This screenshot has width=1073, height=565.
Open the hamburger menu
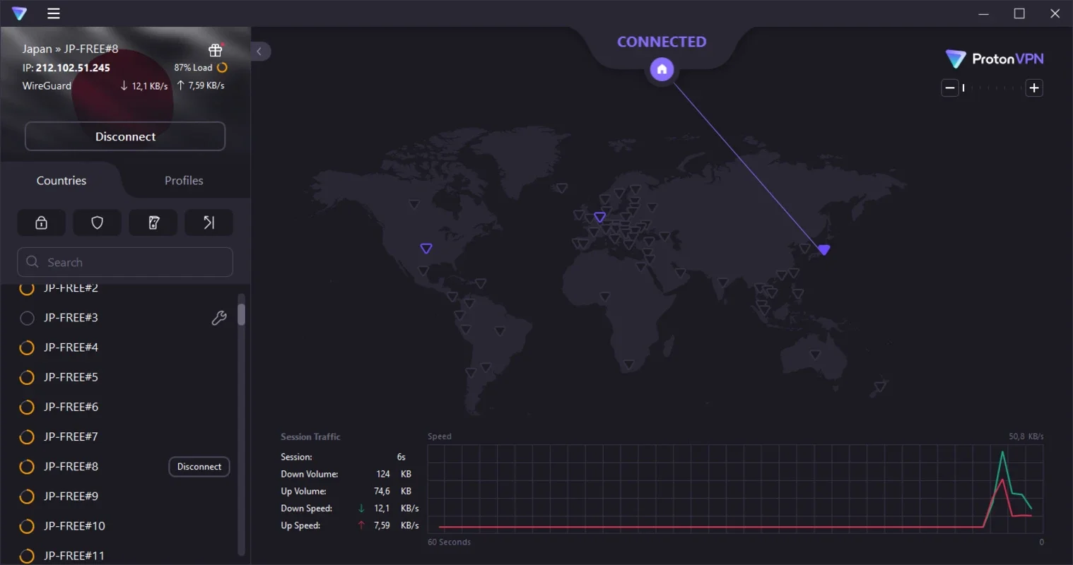click(53, 13)
